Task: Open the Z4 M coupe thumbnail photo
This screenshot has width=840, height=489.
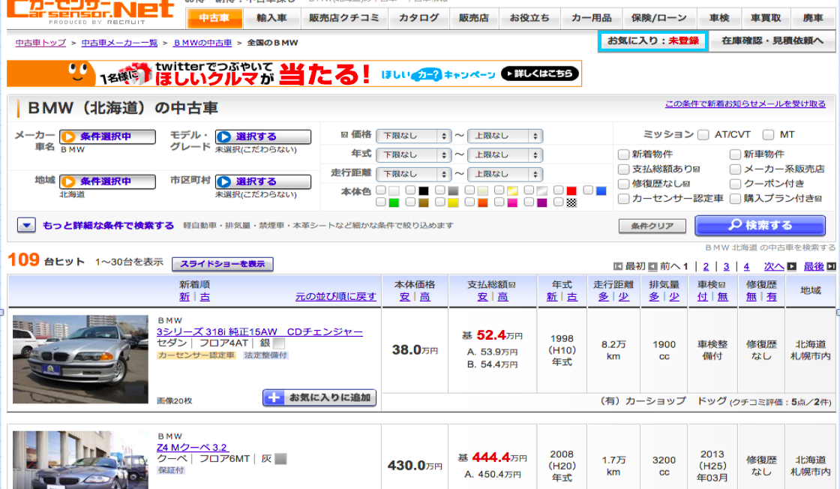Action: coord(80,460)
